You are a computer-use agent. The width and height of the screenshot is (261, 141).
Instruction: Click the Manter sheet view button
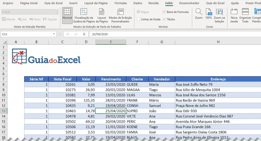9,19
